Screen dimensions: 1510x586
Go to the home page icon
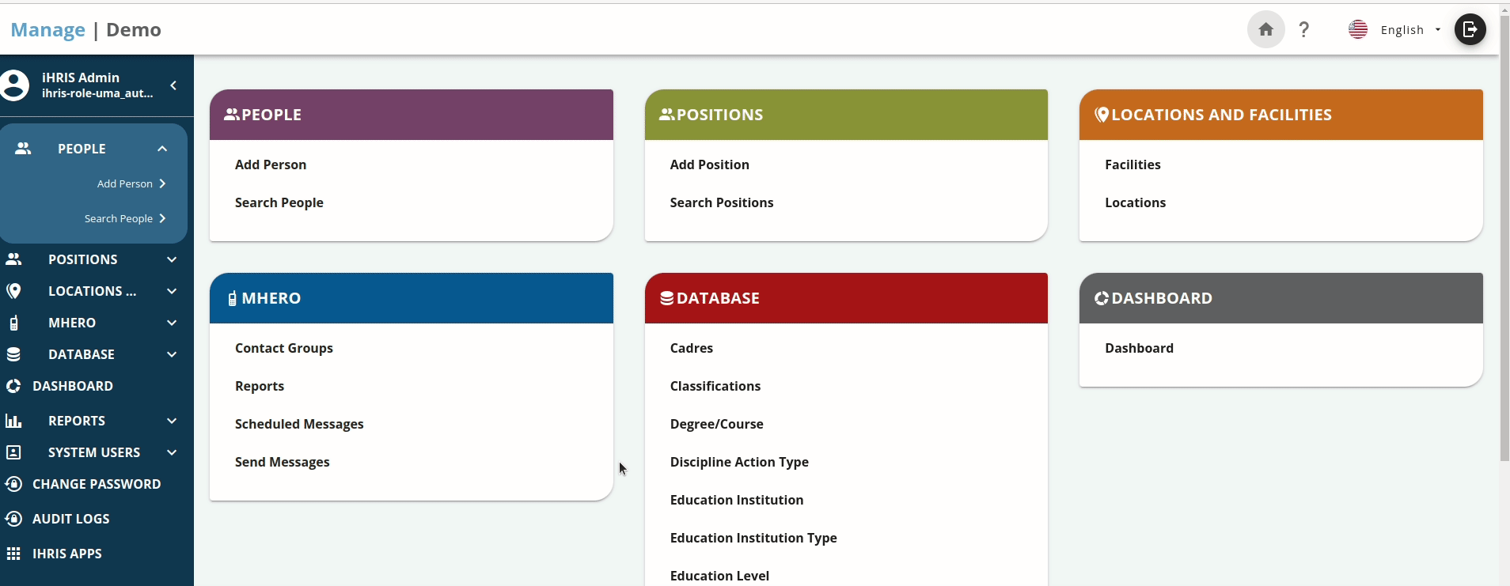coord(1265,30)
